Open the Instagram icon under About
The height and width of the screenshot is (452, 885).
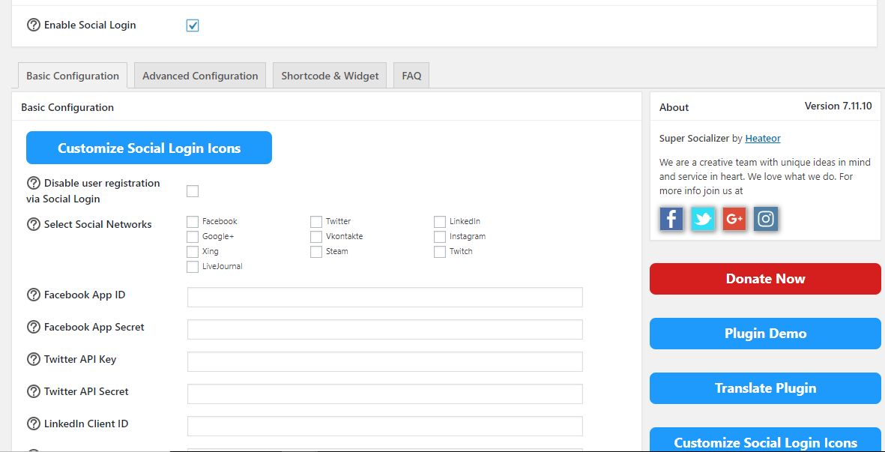[x=766, y=218]
